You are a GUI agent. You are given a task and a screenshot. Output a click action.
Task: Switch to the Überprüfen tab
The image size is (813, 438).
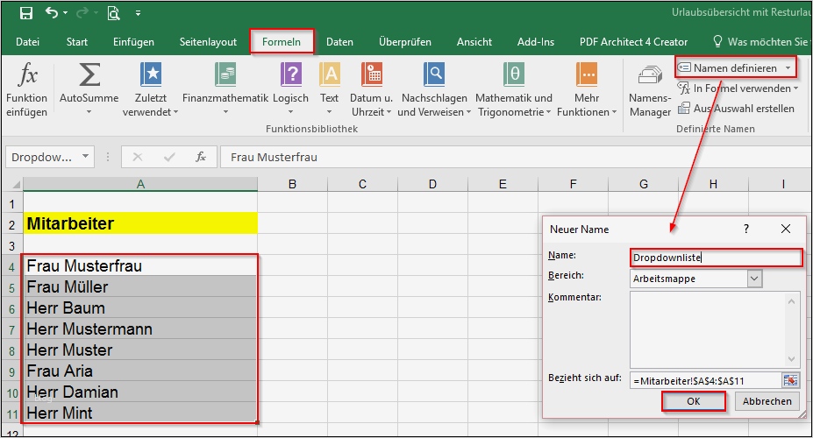click(x=405, y=42)
